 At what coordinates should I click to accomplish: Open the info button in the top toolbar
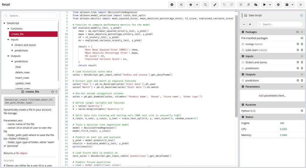point(172,5)
